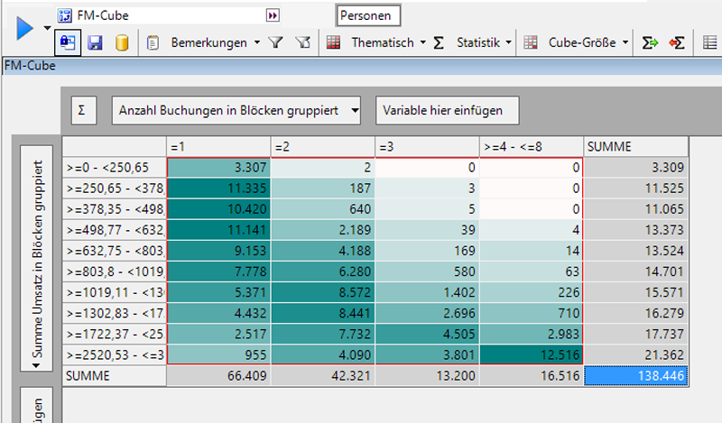Open Anzahl Buchungen in Blöcken gruppiert selector
This screenshot has height=423, width=722.
click(236, 110)
